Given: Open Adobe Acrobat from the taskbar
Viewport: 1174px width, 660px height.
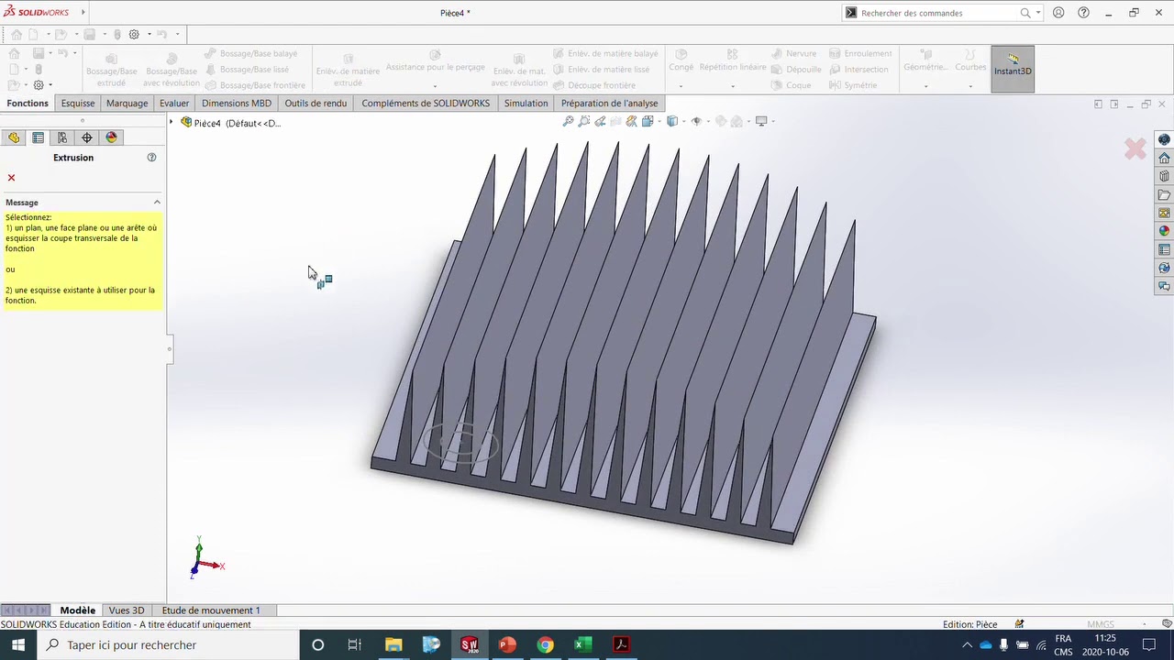Looking at the screenshot, I should point(622,645).
